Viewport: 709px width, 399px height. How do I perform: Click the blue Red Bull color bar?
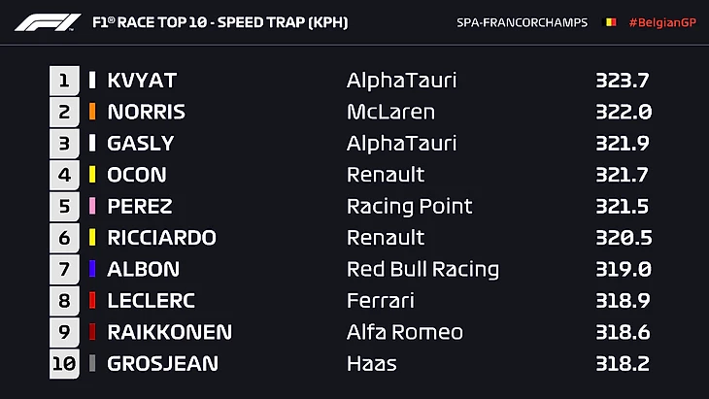[92, 270]
